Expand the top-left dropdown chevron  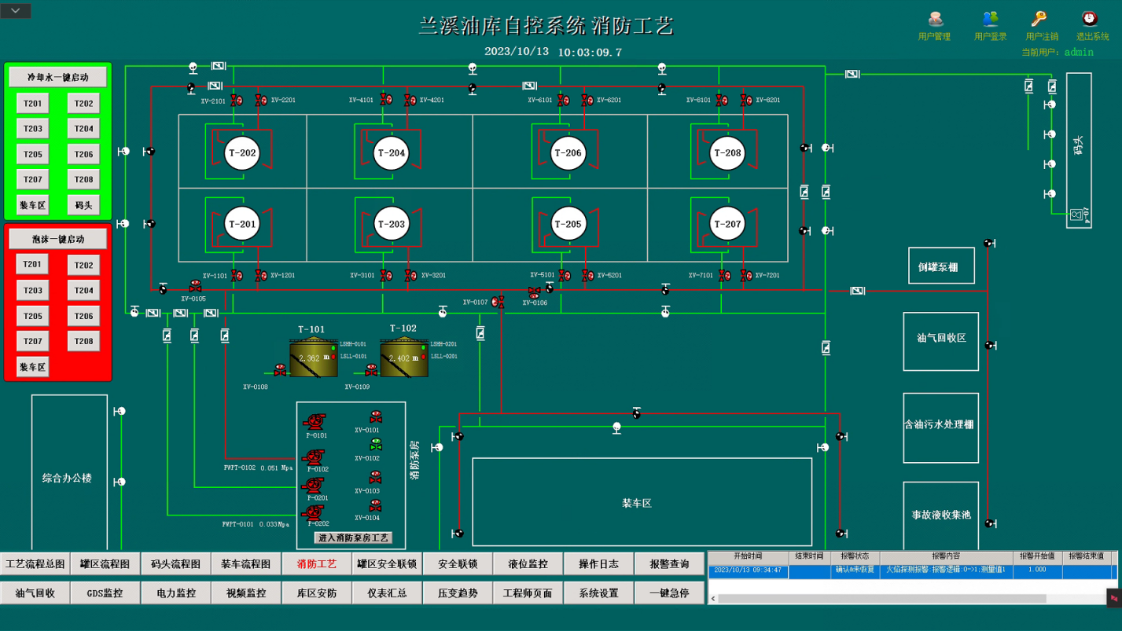16,10
